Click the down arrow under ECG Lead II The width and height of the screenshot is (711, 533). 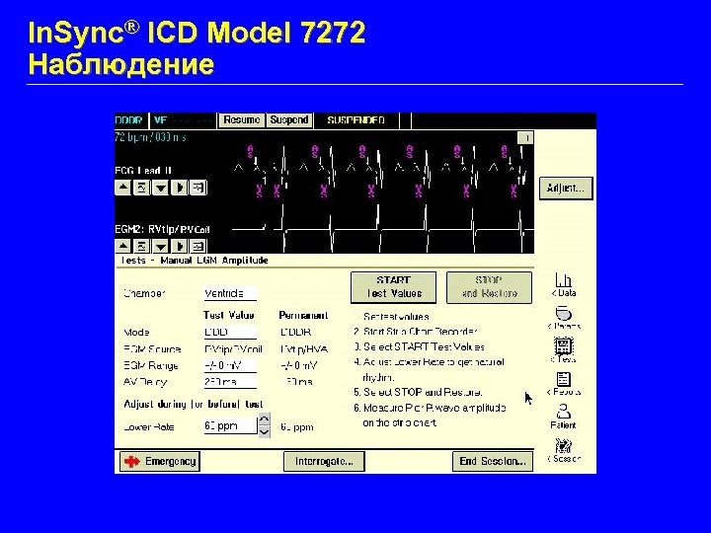pos(161,188)
